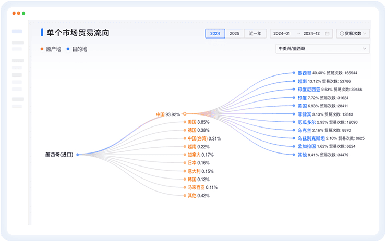The width and height of the screenshot is (386, 242).
Task: Click the blue 墨西哥(进口) root node dot
Action: click(x=78, y=155)
